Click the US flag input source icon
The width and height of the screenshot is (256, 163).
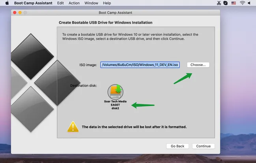pyautogui.click(x=234, y=3)
